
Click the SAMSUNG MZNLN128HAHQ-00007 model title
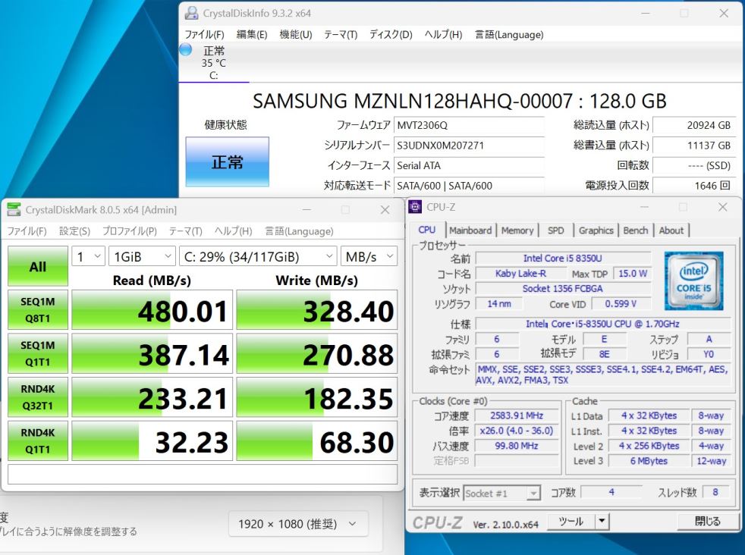(x=460, y=101)
